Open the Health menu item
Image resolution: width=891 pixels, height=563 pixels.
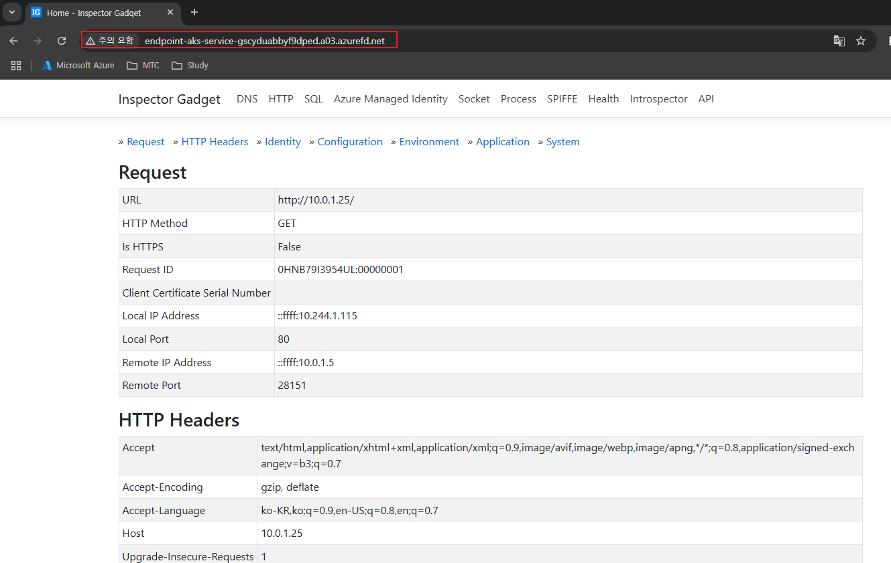(x=603, y=99)
